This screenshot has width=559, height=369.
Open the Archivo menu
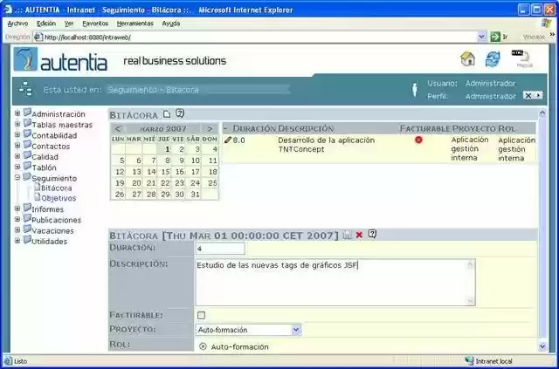pos(17,24)
